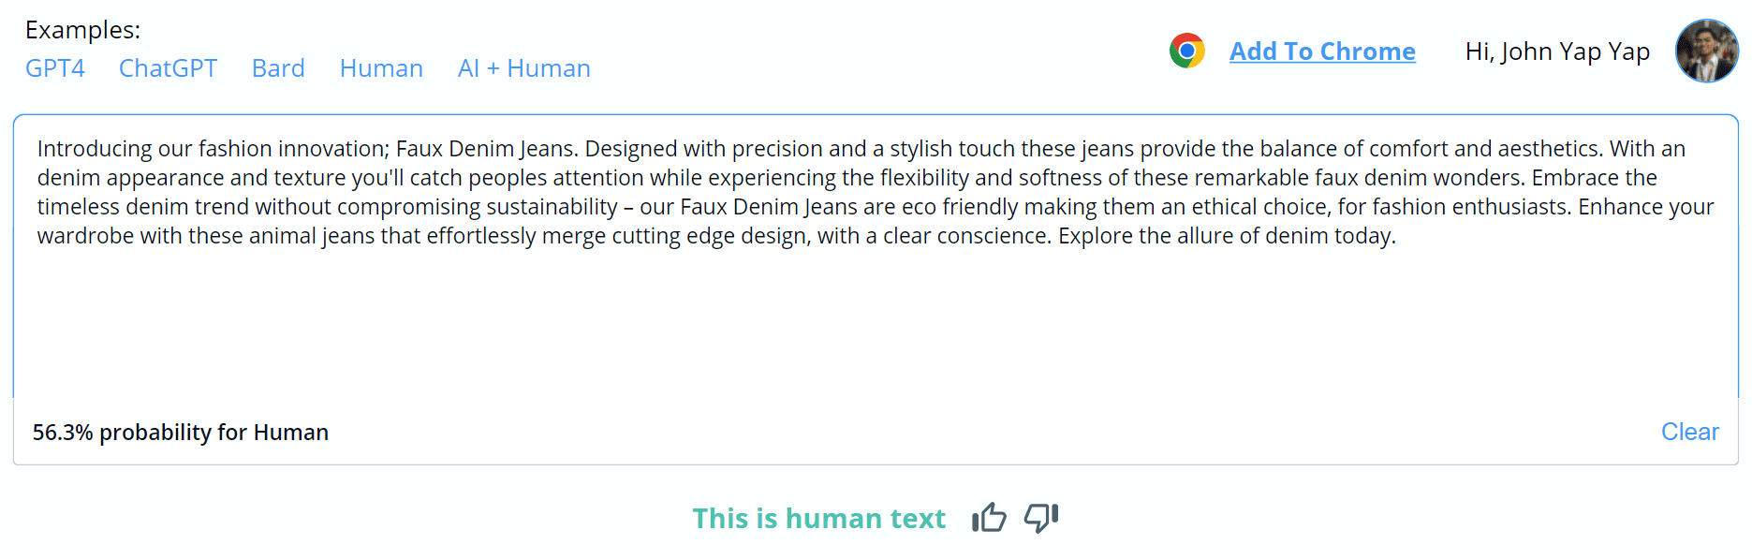Load the AI + Human example
Screen dimensions: 1752x559
pos(524,68)
